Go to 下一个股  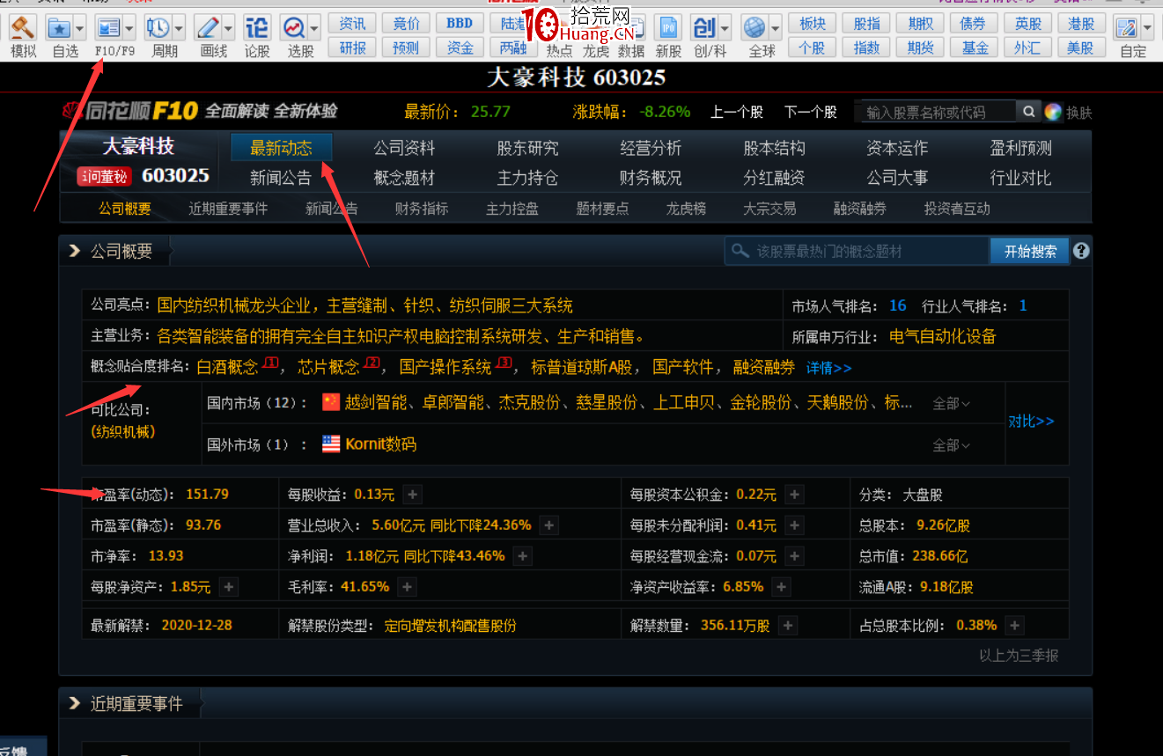810,112
